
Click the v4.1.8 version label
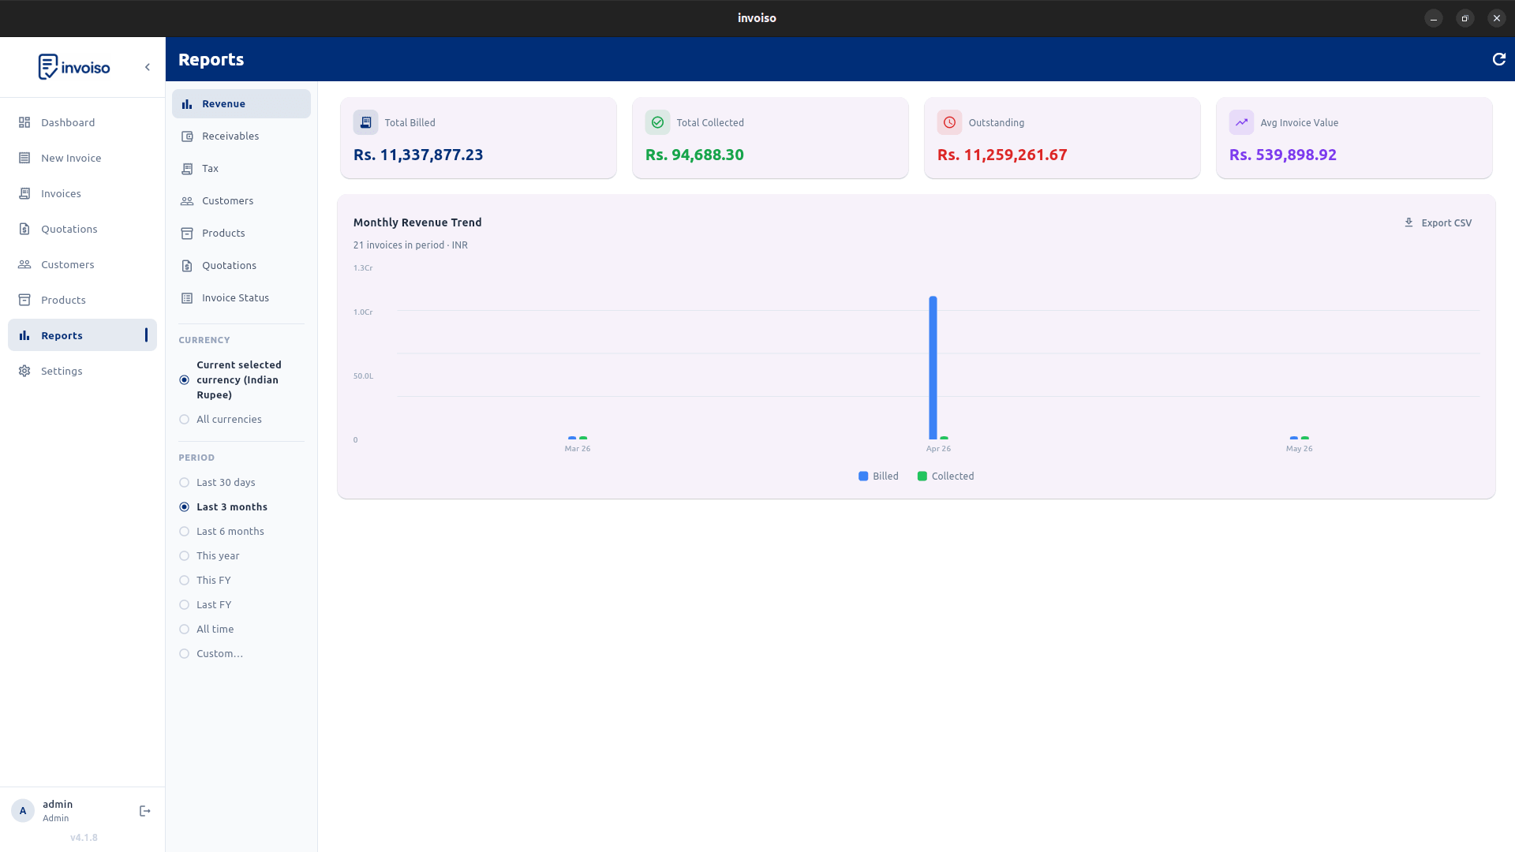coord(84,838)
